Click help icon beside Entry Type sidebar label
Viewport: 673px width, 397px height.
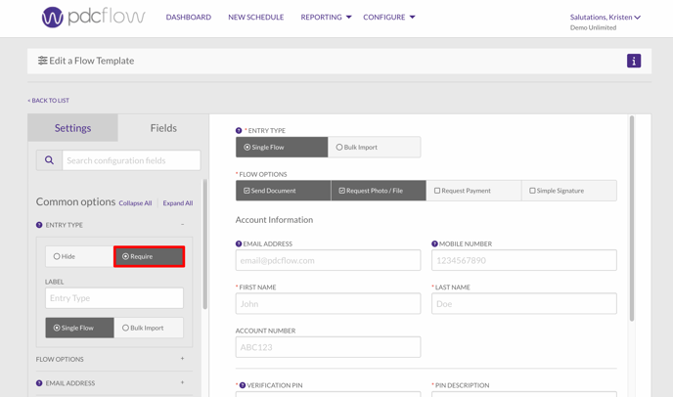(39, 225)
